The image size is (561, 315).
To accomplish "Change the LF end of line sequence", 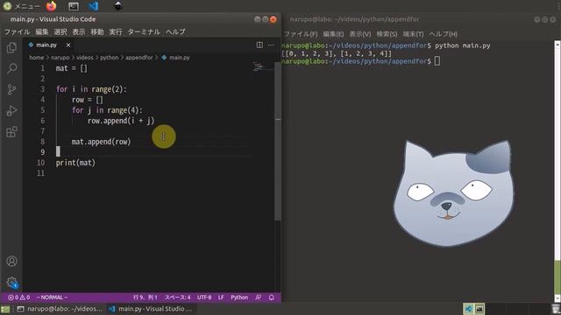I will pyautogui.click(x=221, y=297).
